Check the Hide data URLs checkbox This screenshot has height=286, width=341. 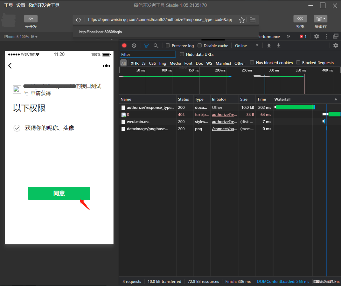click(182, 54)
